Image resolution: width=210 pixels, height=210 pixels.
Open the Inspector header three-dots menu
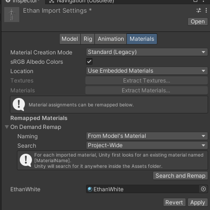(x=206, y=10)
